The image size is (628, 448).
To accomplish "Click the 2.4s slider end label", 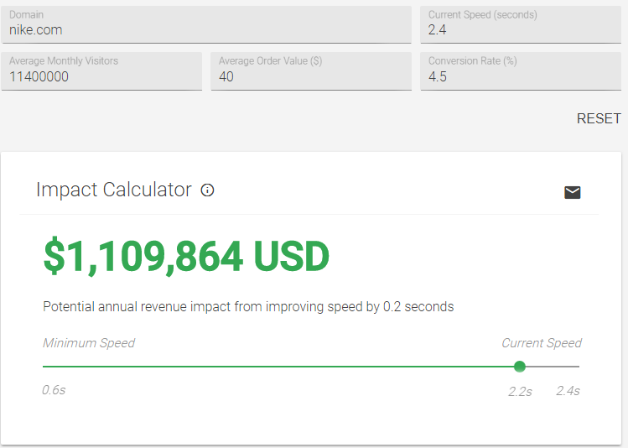I will pyautogui.click(x=568, y=391).
